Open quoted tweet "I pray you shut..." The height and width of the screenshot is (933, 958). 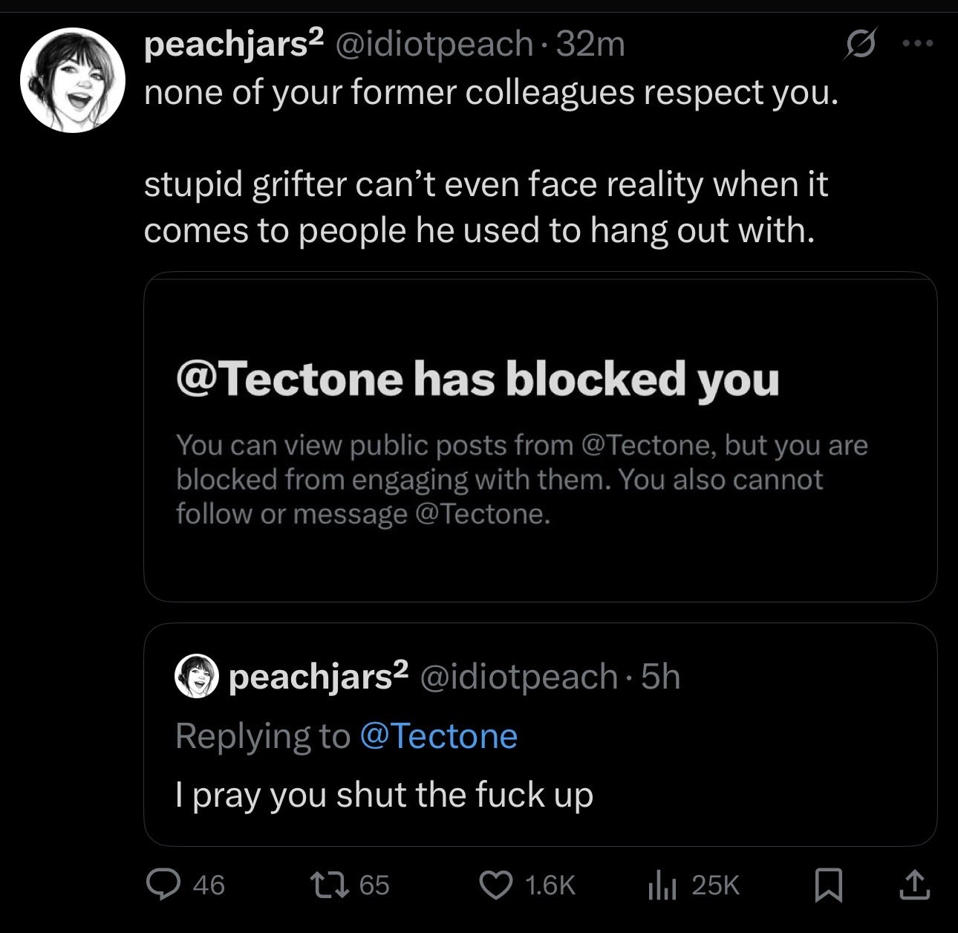tap(540, 796)
